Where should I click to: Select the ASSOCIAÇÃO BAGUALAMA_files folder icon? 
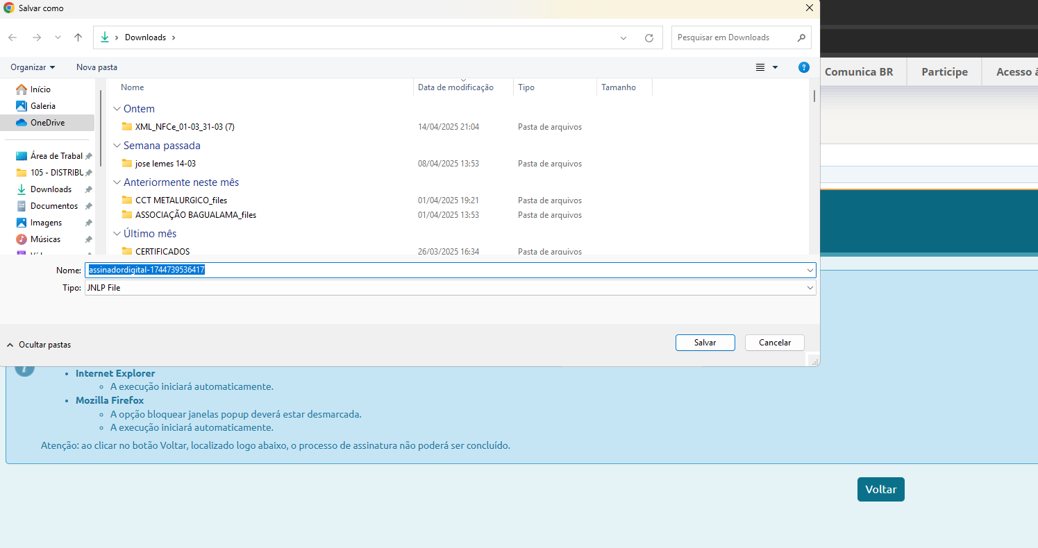click(126, 215)
